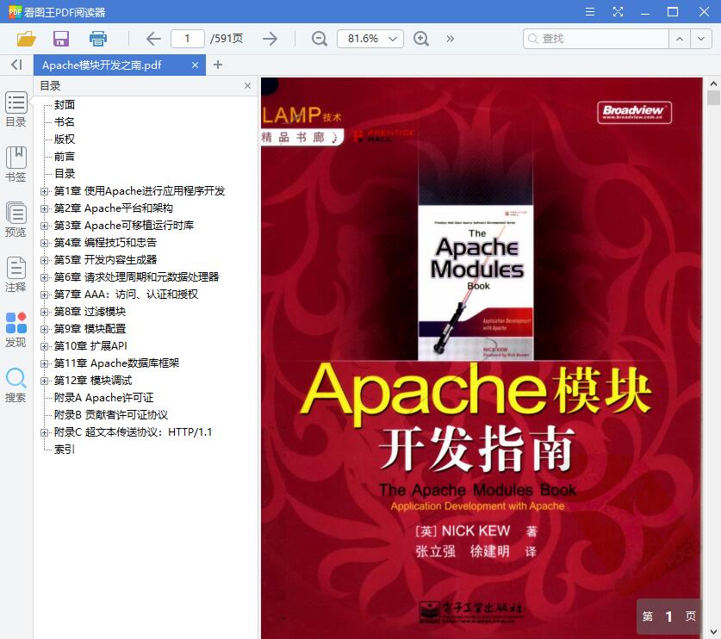
Task: Go to the next page with right arrow
Action: pos(270,39)
